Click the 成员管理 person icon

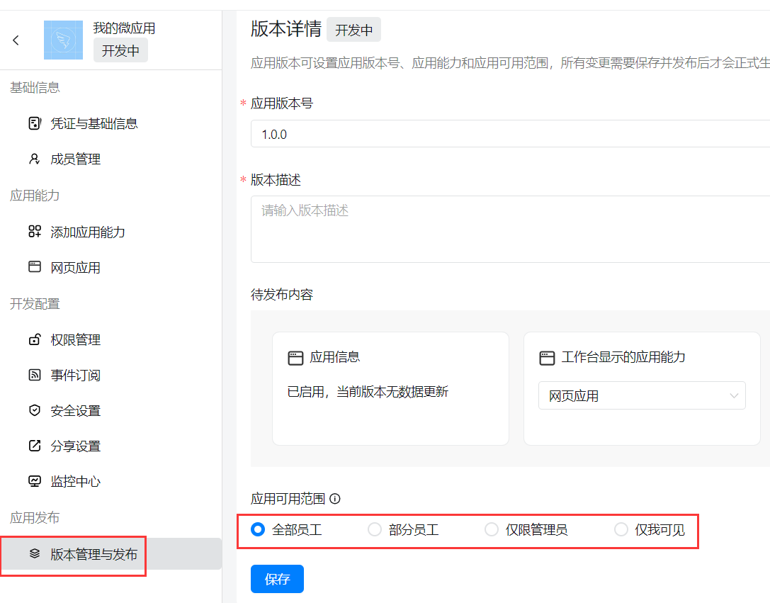pos(34,159)
